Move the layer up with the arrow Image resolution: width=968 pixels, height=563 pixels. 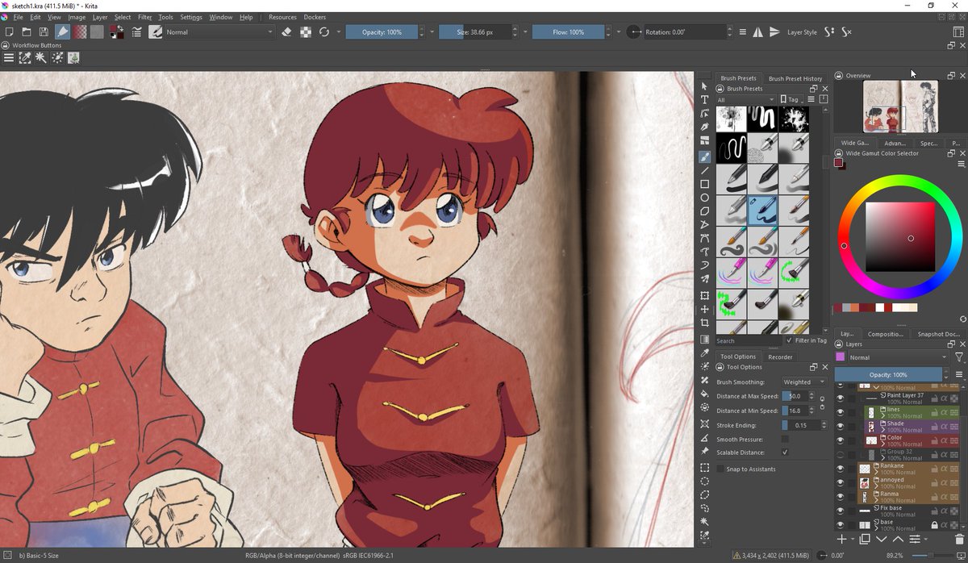pos(898,538)
